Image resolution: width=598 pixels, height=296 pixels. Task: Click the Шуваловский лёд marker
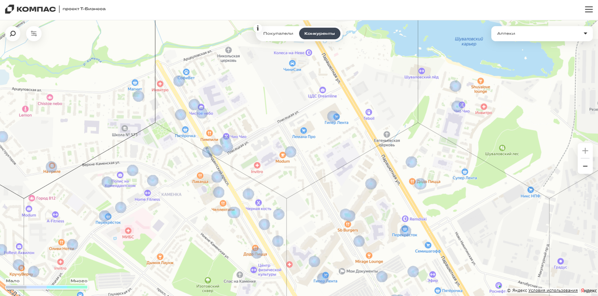click(x=422, y=71)
